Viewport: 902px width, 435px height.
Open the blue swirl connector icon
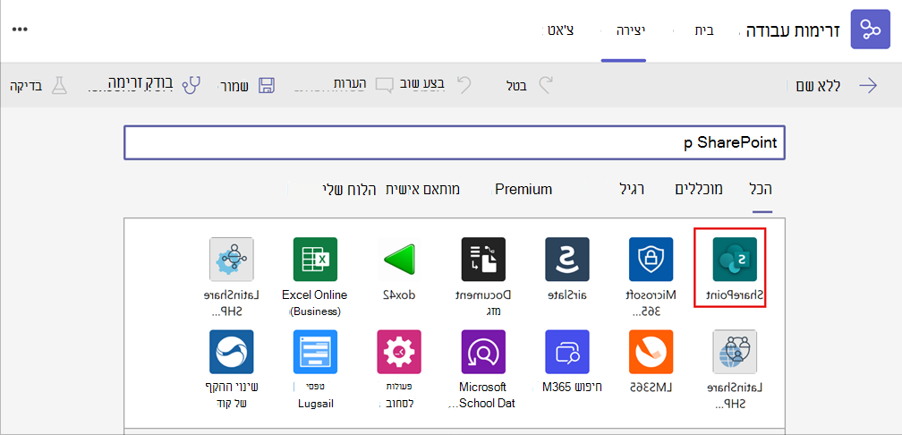[x=232, y=352]
